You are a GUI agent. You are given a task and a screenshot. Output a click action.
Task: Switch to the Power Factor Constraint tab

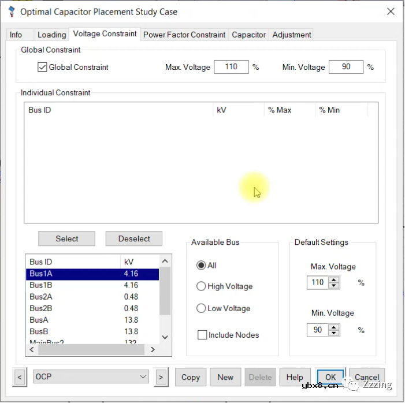[184, 35]
